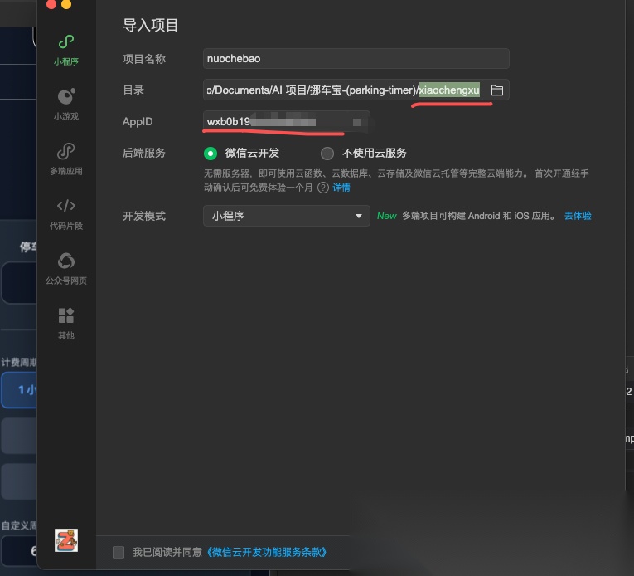Click the help question mark icon
The image size is (634, 576).
322,188
